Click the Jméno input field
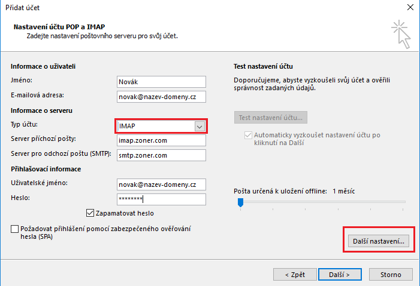Screen dimensions: 420x286 tap(161, 82)
